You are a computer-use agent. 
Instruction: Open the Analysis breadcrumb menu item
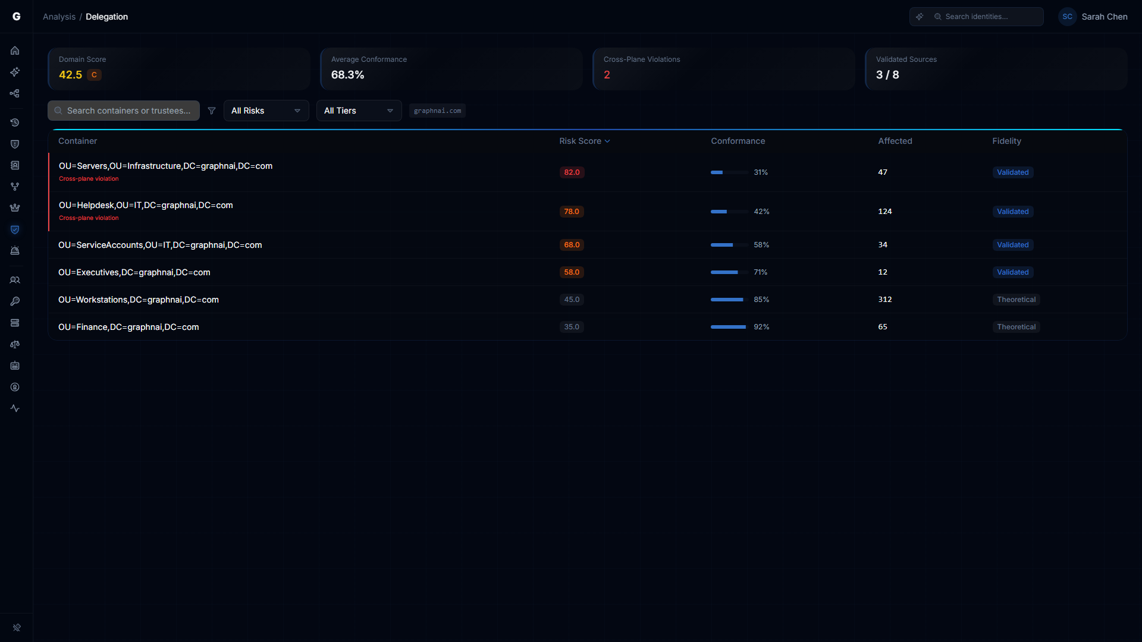point(58,17)
